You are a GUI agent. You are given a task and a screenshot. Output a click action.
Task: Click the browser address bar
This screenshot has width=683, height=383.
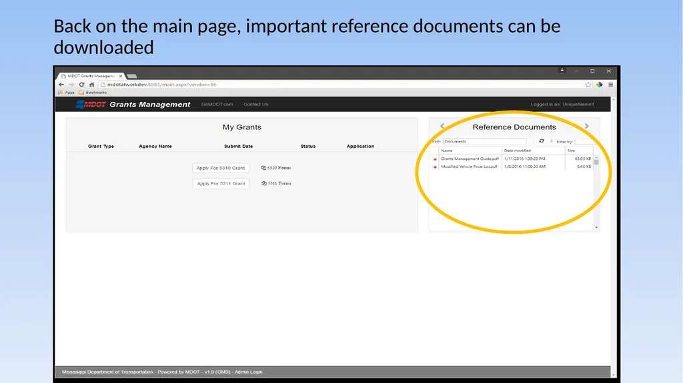coord(342,85)
